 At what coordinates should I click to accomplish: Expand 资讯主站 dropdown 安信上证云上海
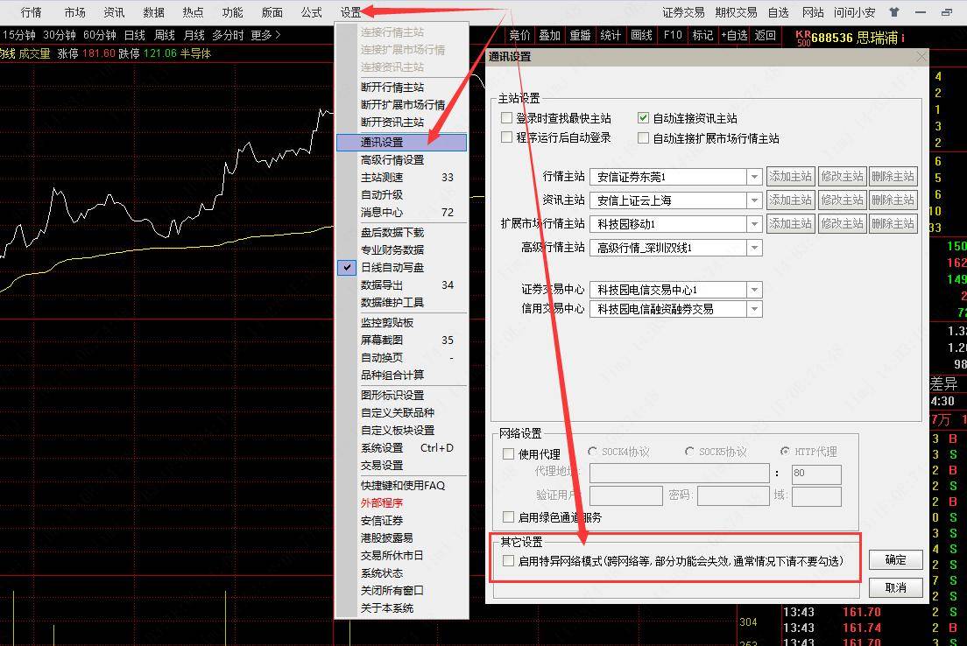coord(754,200)
